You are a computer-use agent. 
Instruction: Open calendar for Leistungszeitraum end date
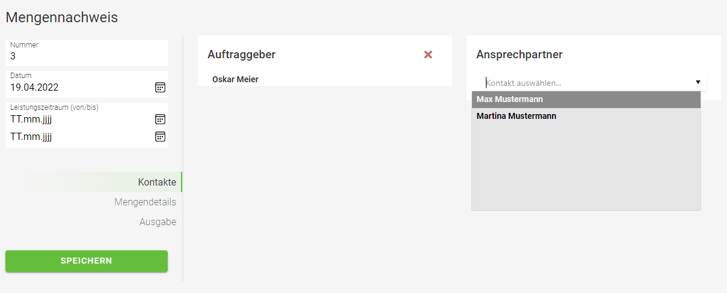tap(160, 137)
